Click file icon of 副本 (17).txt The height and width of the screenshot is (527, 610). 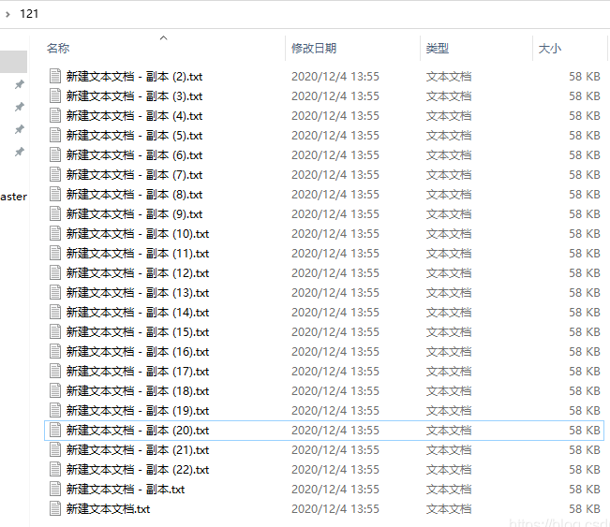click(55, 372)
